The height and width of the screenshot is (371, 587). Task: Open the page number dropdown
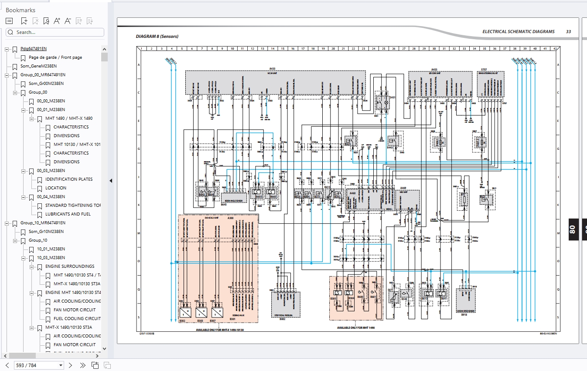[x=61, y=365]
